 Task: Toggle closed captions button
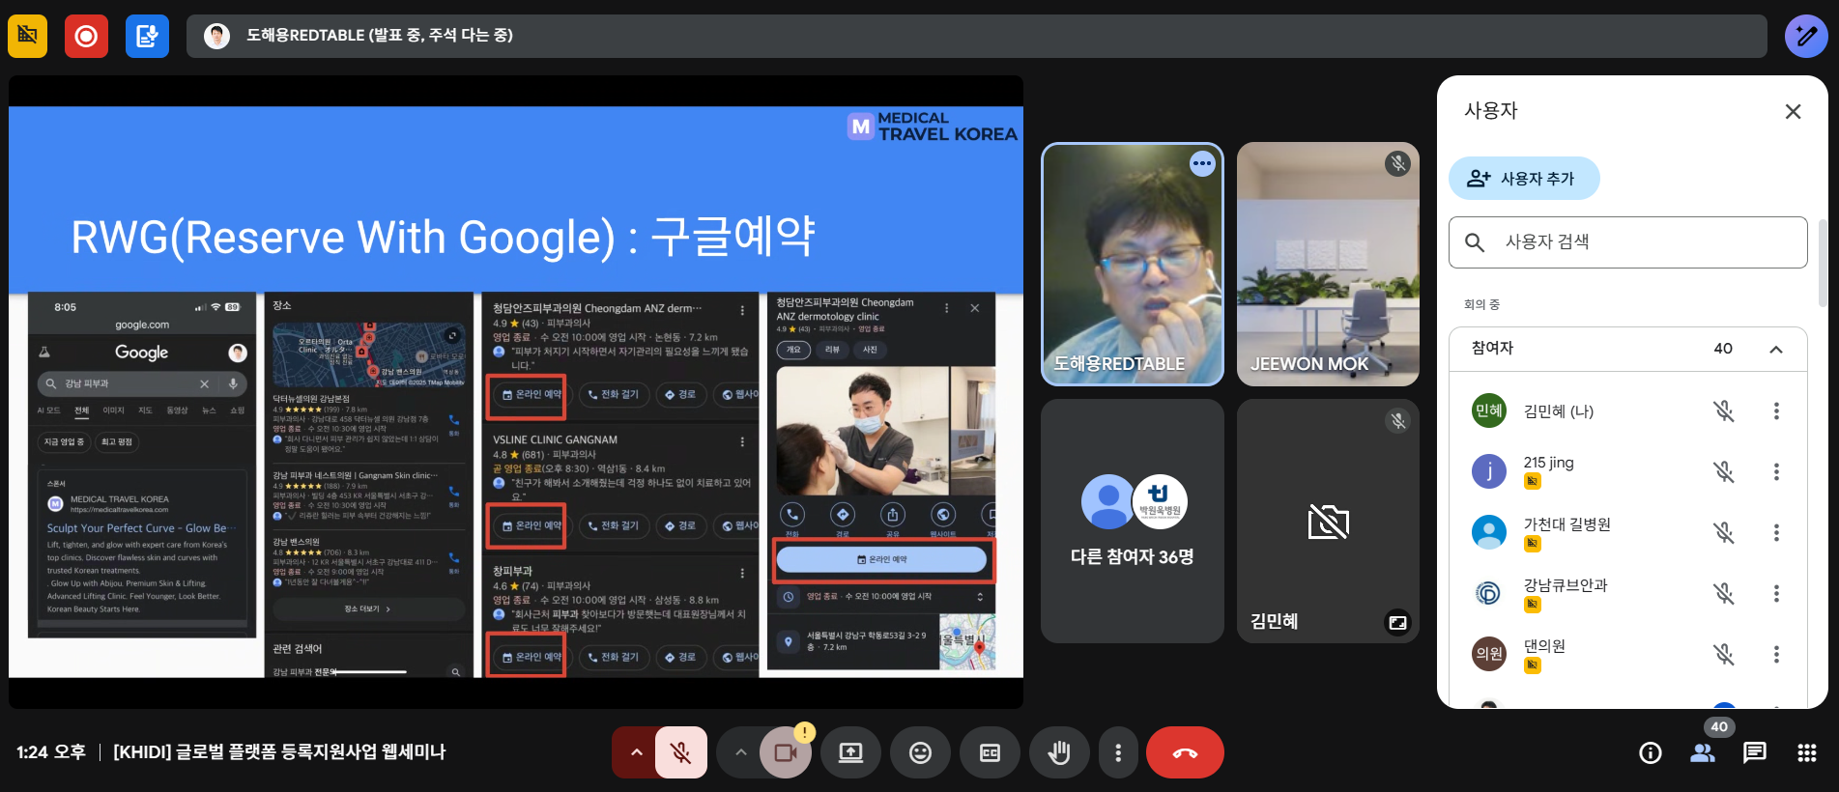coord(990,752)
